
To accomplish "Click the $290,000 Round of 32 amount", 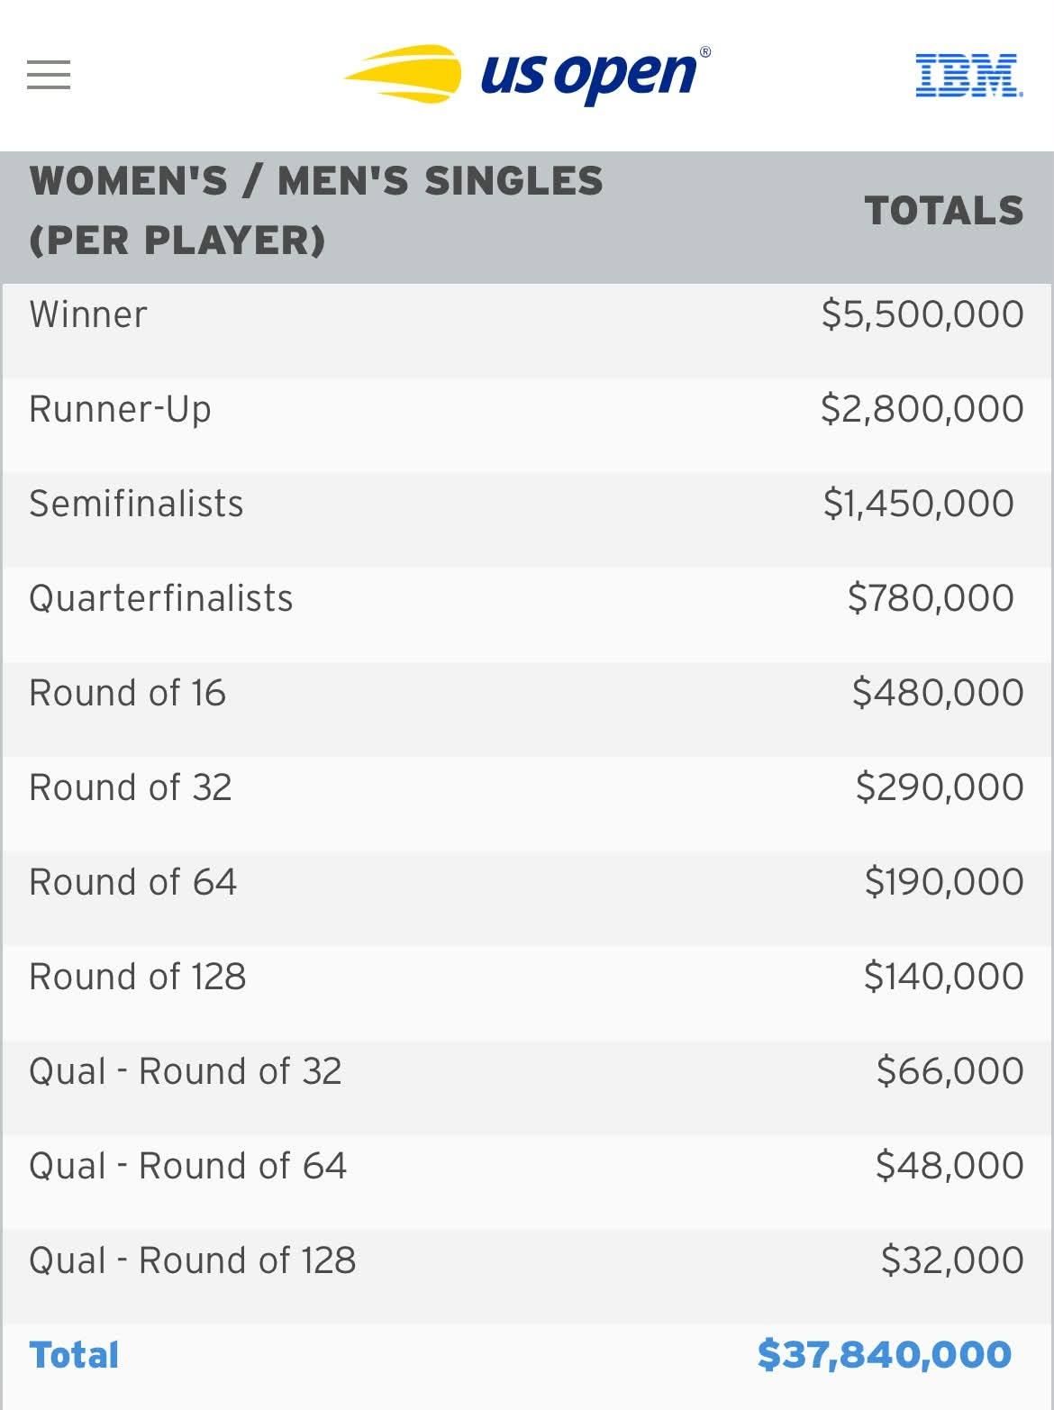I will (940, 787).
